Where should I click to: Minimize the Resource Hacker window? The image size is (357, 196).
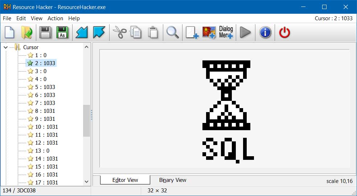coord(303,7)
